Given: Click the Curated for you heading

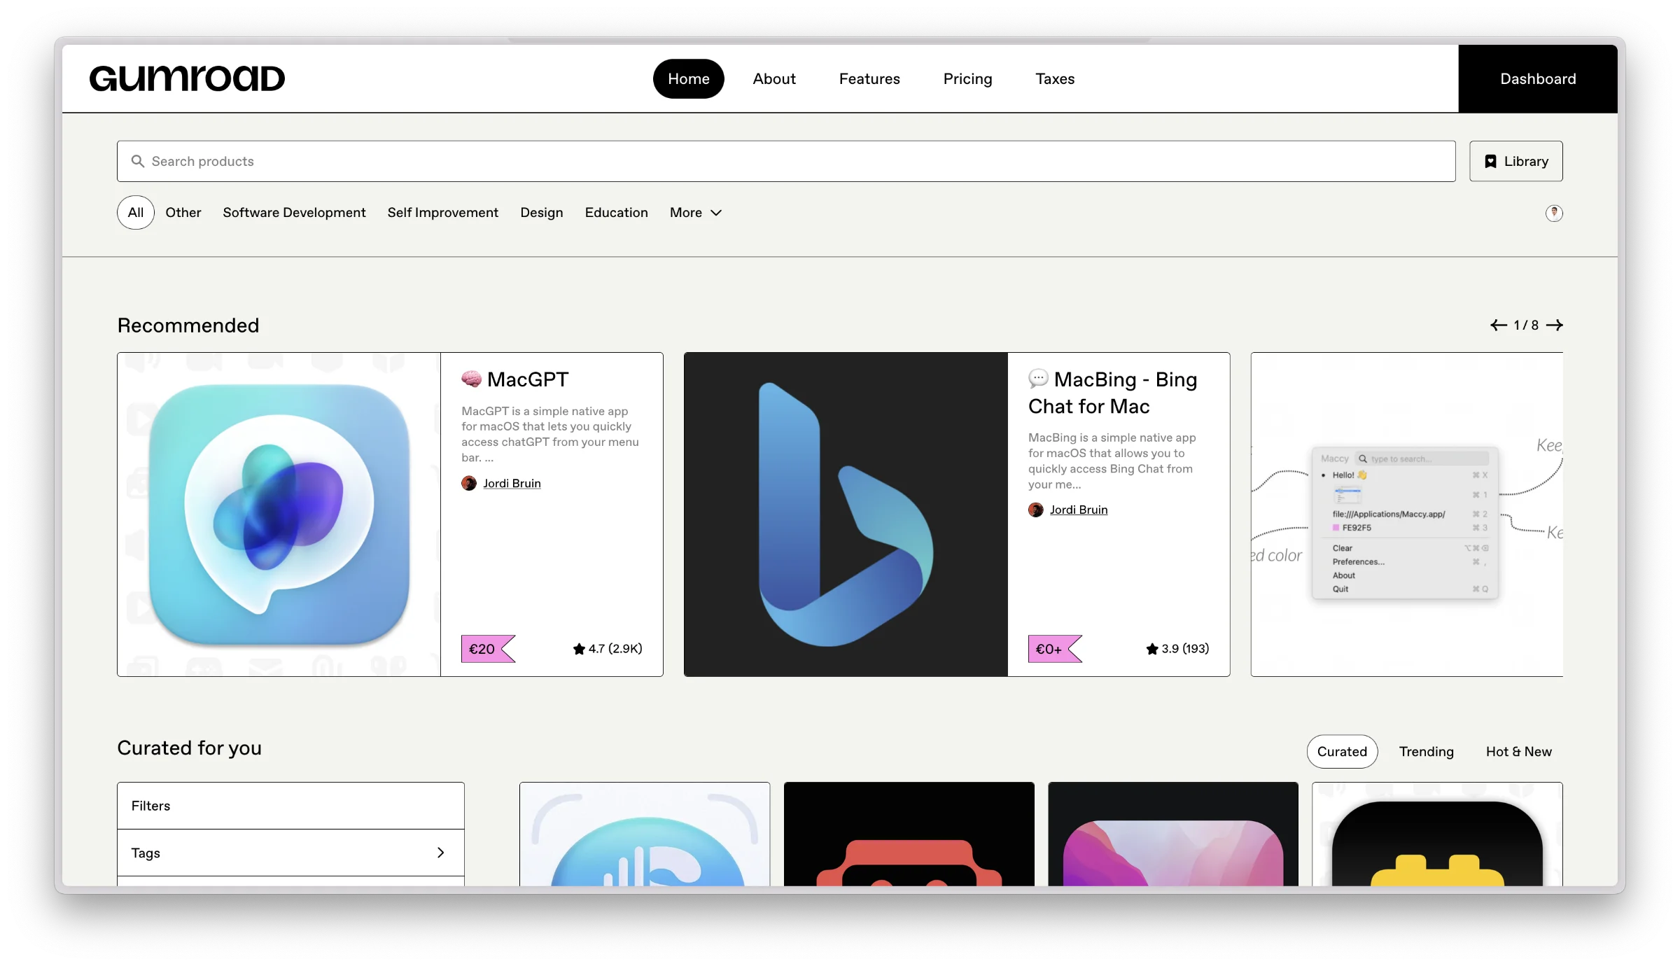Looking at the screenshot, I should pos(189,748).
